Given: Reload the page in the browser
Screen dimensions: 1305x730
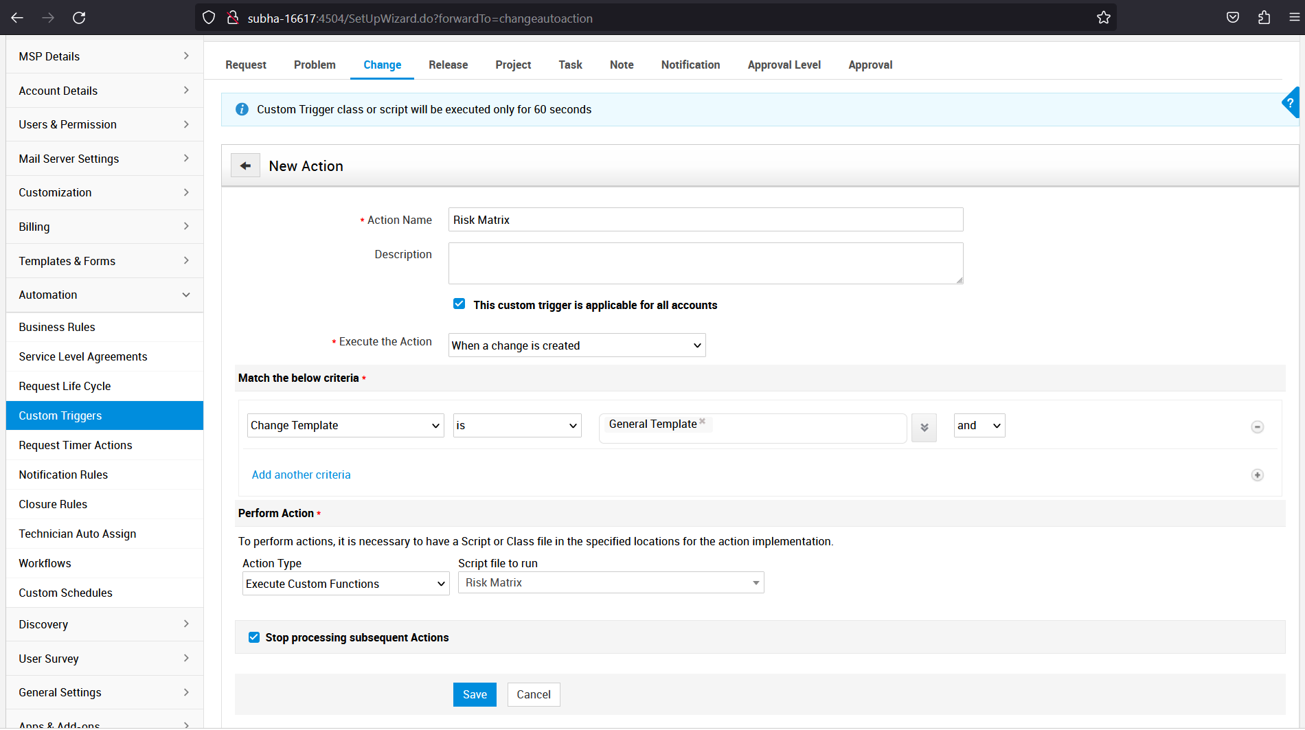Looking at the screenshot, I should click(x=79, y=18).
